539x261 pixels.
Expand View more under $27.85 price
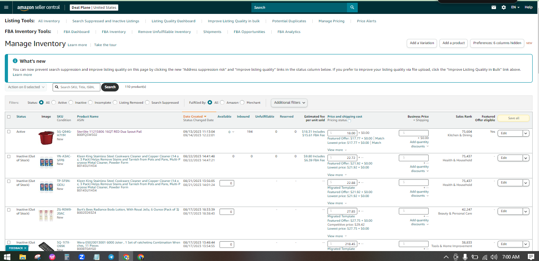[337, 236]
